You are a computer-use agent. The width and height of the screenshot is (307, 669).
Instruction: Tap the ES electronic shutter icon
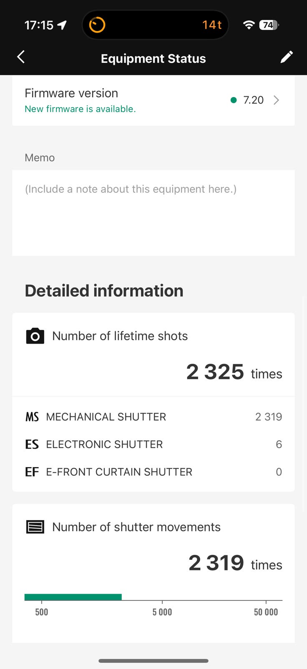tap(32, 444)
